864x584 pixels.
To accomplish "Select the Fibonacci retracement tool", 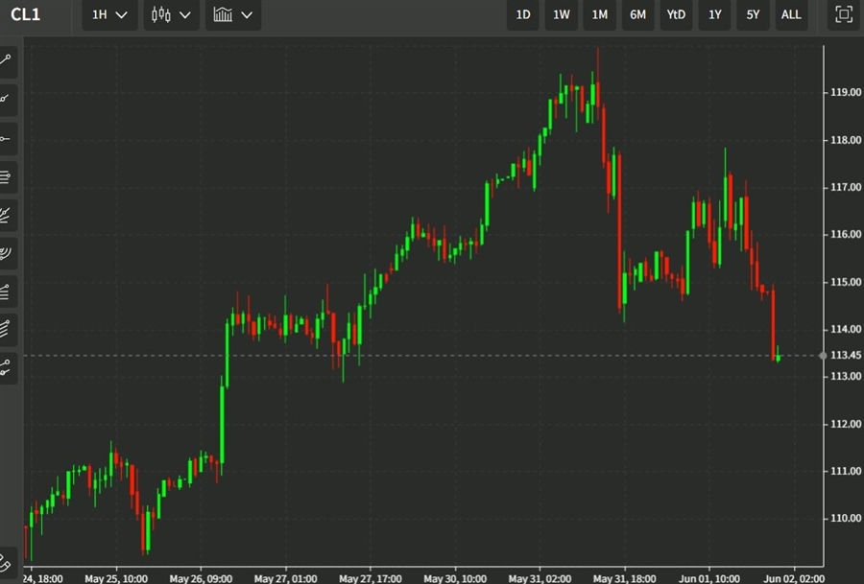I will [x=7, y=292].
